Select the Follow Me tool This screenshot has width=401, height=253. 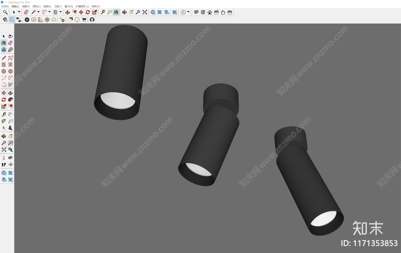click(10, 100)
